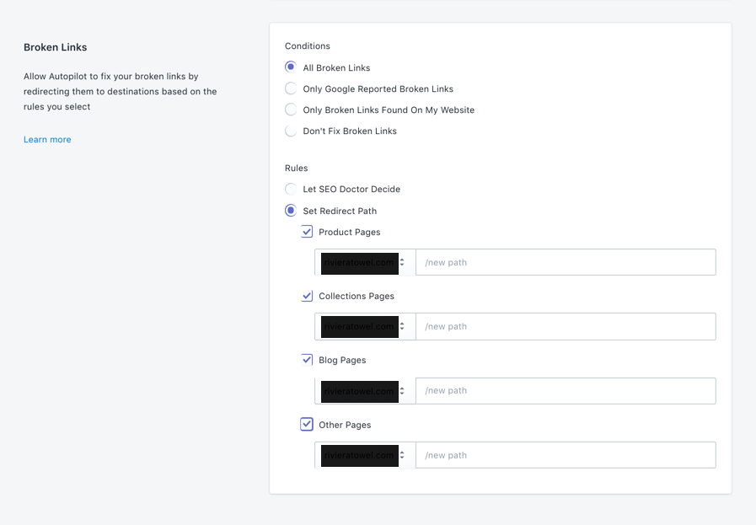Toggle the Blog Pages checkbox
756x525 pixels.
[307, 360]
